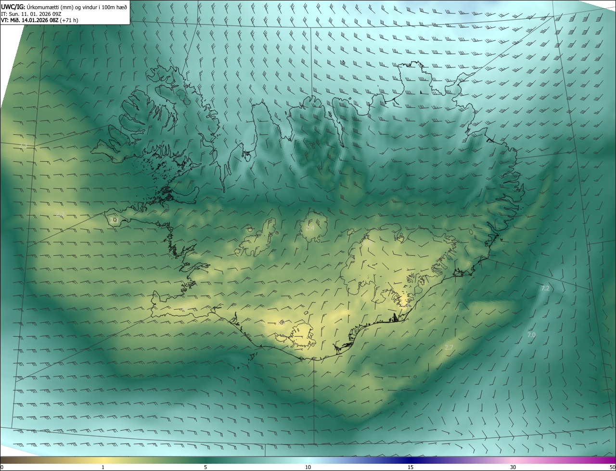Screen dimensions: 616x471
Task: Click the '1' tick on the color scale
Action: (x=103, y=467)
